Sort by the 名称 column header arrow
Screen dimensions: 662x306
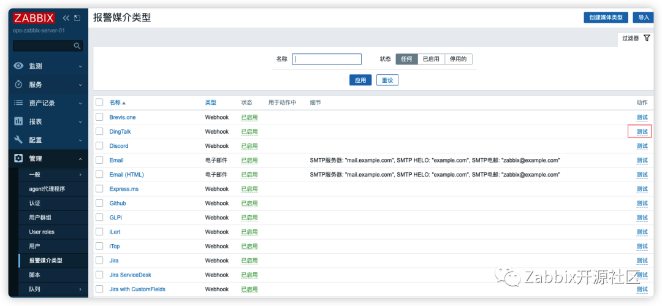124,102
